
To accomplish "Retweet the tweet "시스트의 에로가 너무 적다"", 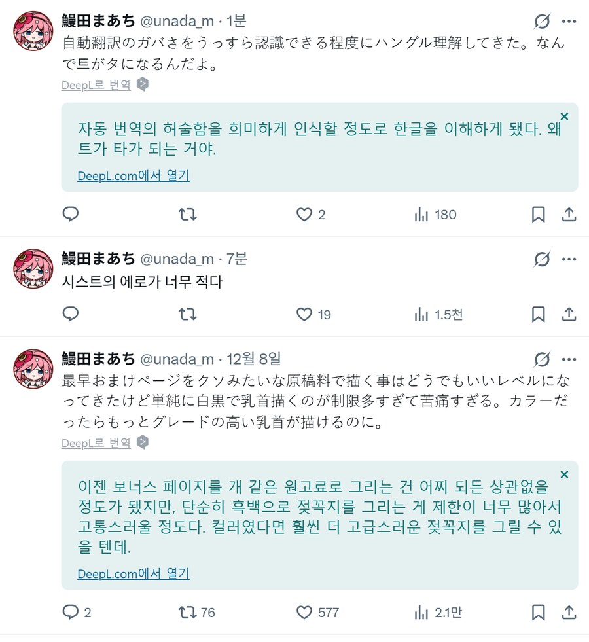I will pyautogui.click(x=187, y=314).
